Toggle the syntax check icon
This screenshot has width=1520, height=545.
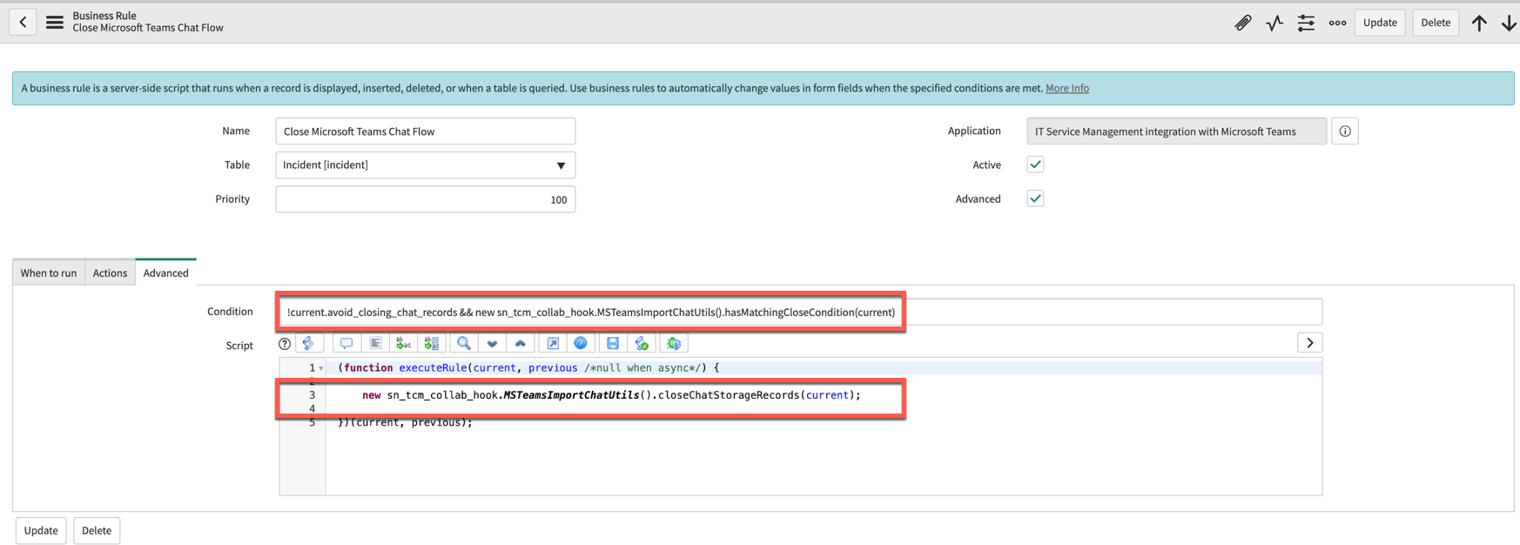642,343
